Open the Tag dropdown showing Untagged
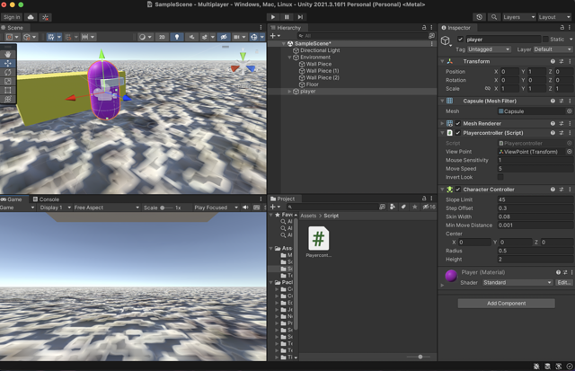 click(490, 49)
